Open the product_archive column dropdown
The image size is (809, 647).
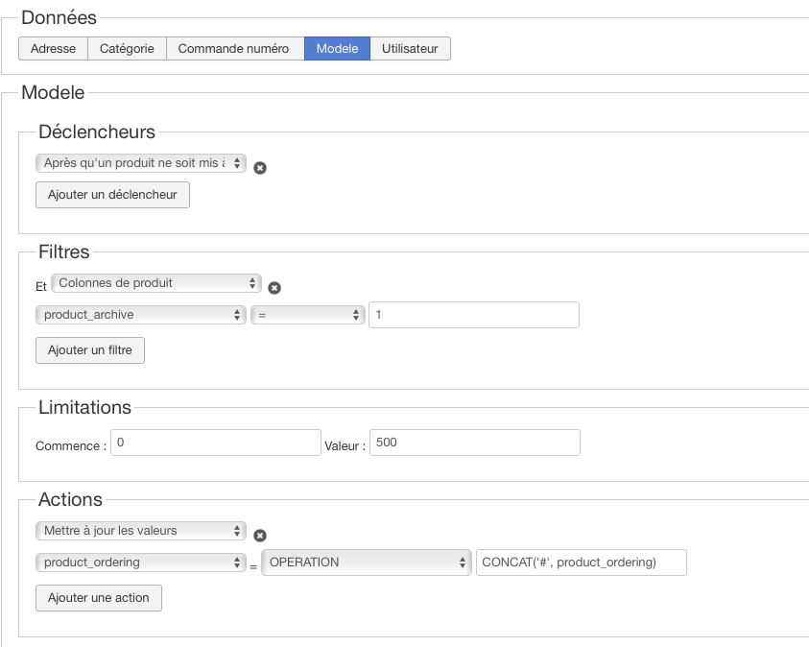tap(141, 315)
